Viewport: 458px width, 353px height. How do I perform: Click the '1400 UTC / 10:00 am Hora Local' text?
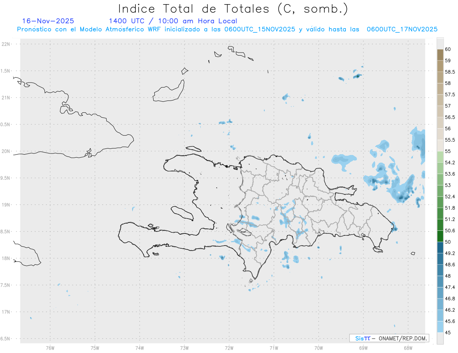point(173,21)
